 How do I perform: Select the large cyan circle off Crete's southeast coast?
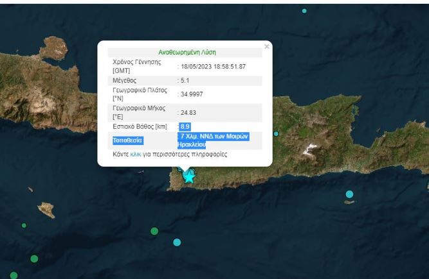click(349, 194)
